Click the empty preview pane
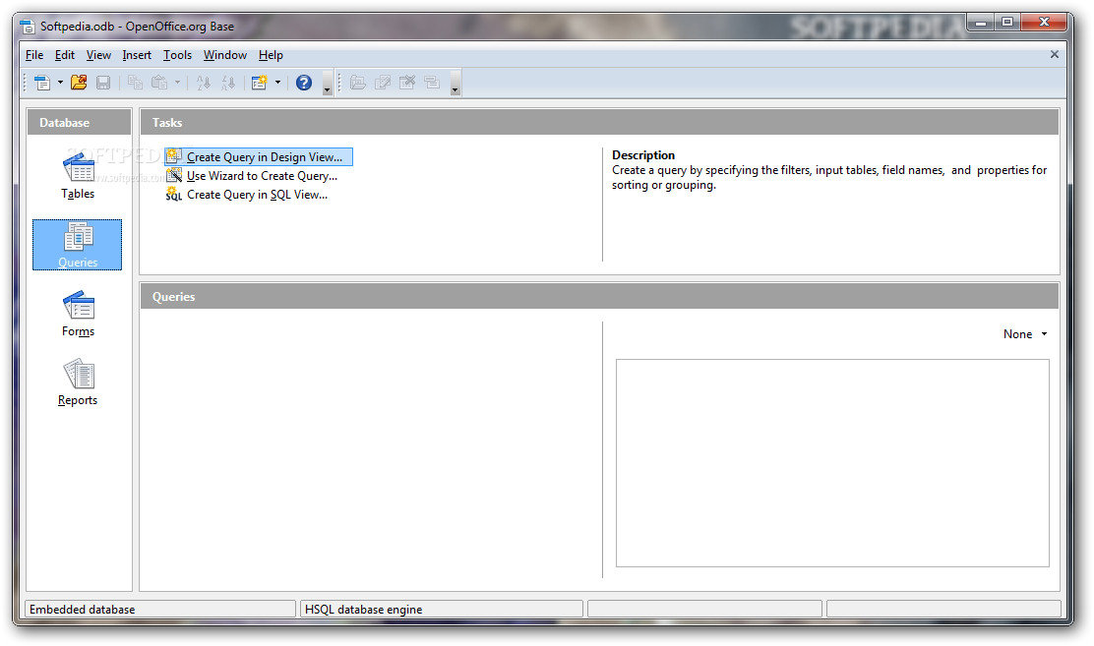This screenshot has height=646, width=1094. (832, 463)
